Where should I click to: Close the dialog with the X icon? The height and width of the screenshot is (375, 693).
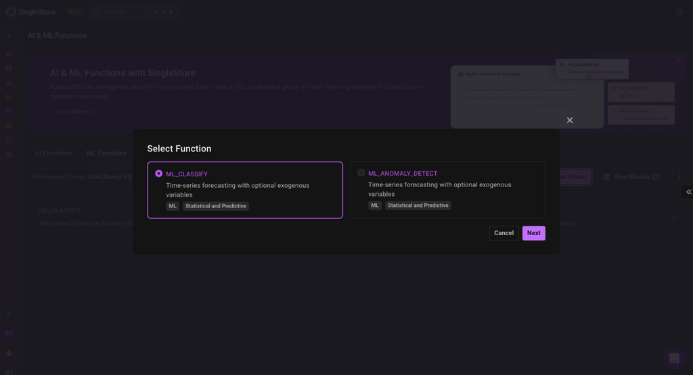tap(570, 120)
